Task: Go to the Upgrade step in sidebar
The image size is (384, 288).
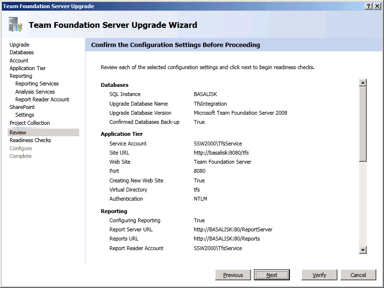Action: pyautogui.click(x=19, y=45)
